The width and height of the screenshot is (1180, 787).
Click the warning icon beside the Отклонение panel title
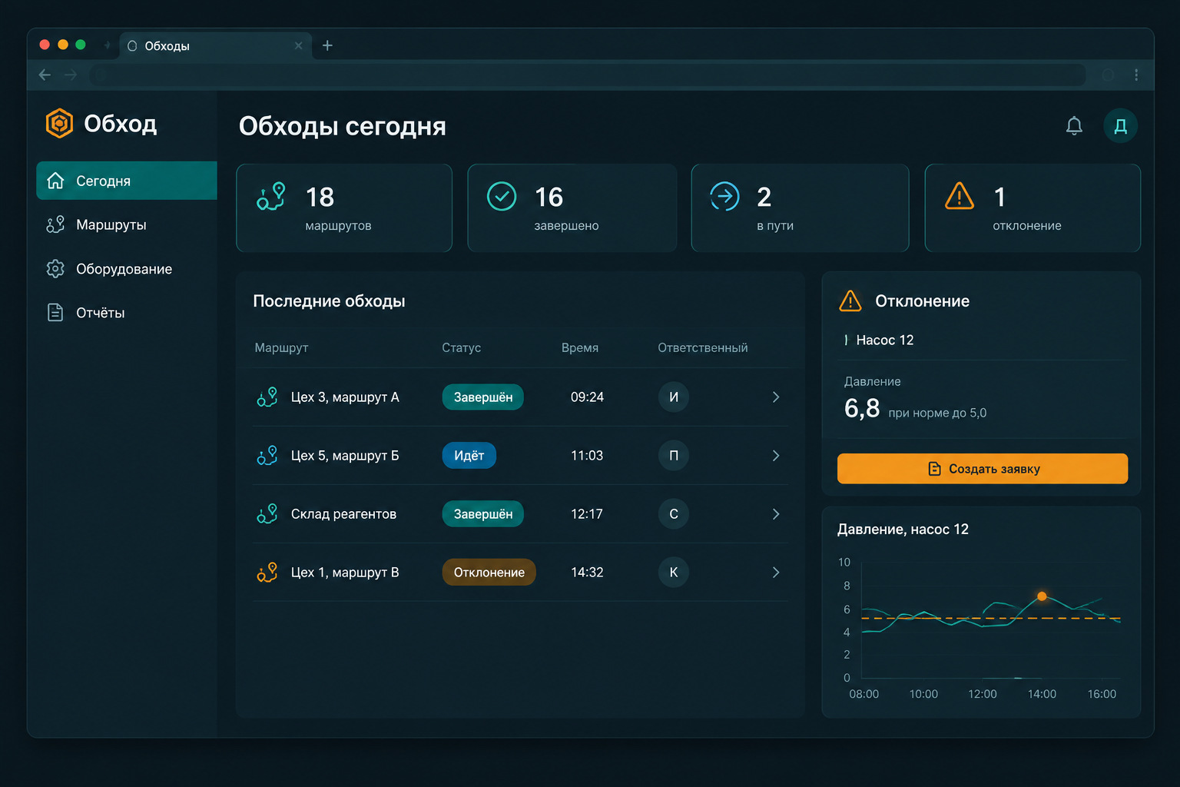[850, 301]
